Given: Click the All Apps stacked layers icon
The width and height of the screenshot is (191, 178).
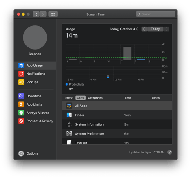Looking at the screenshot, I should 69,106.
